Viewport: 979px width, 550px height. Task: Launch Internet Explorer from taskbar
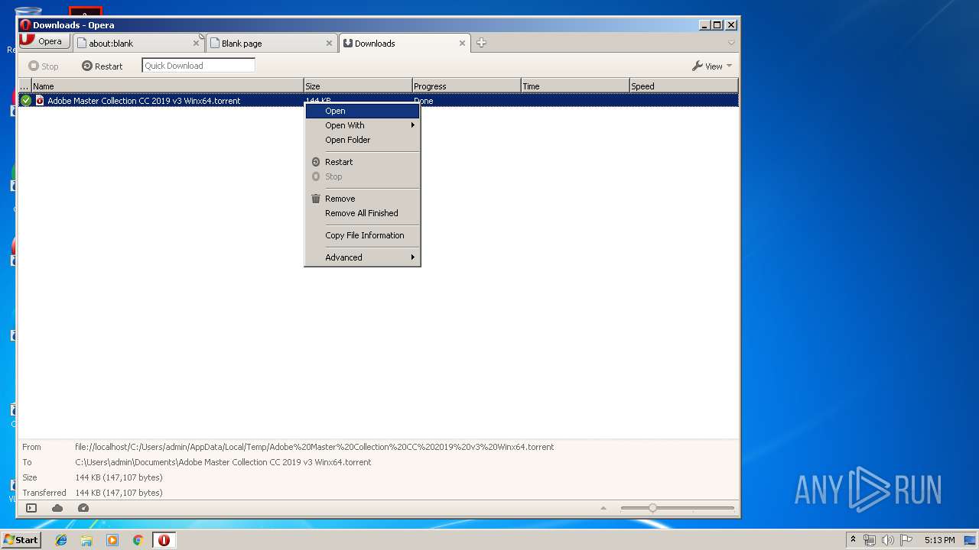click(61, 540)
